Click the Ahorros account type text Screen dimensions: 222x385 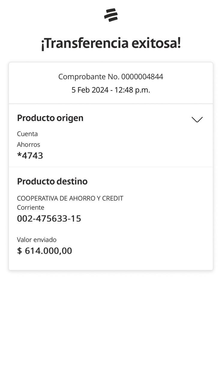tap(28, 145)
